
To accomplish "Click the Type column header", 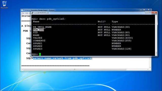I will pos(115,21).
